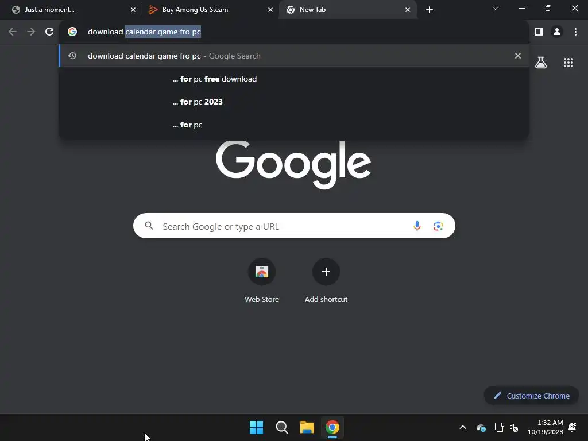Screen dimensions: 588x441
Task: Close the New Tab tab
Action: 408,10
